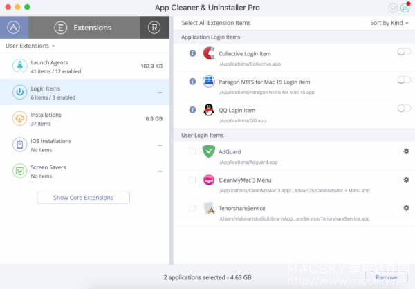The image size is (415, 289).
Task: Show info for Collective Login Item
Action: pyautogui.click(x=192, y=53)
